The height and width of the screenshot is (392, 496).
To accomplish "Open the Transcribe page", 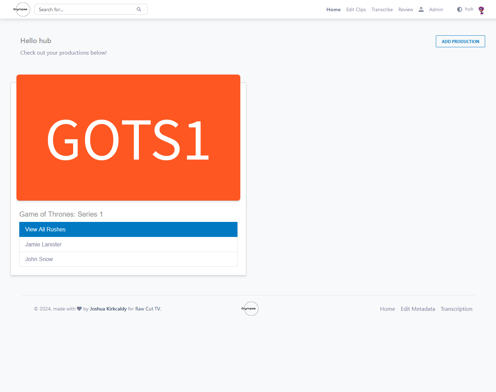I will click(x=382, y=9).
